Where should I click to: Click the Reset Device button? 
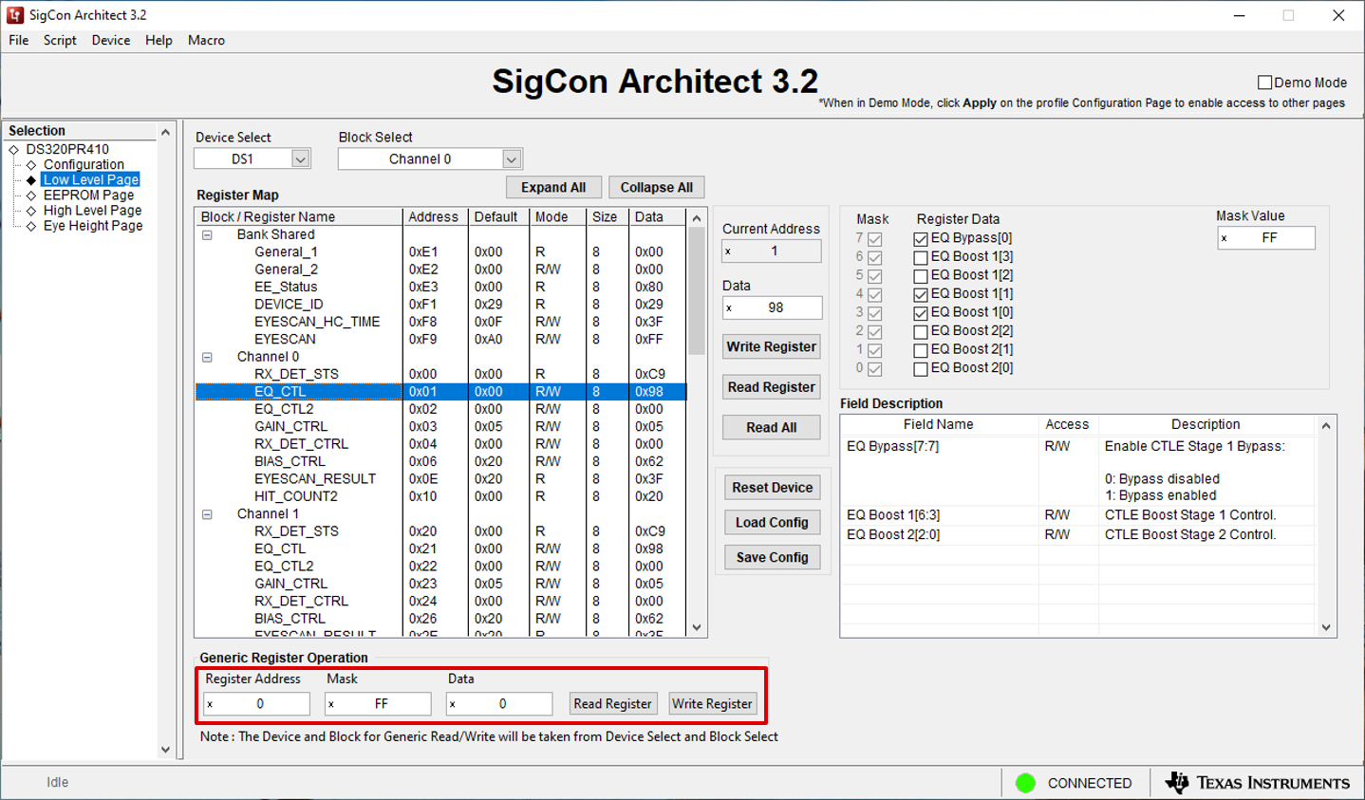[x=773, y=488]
